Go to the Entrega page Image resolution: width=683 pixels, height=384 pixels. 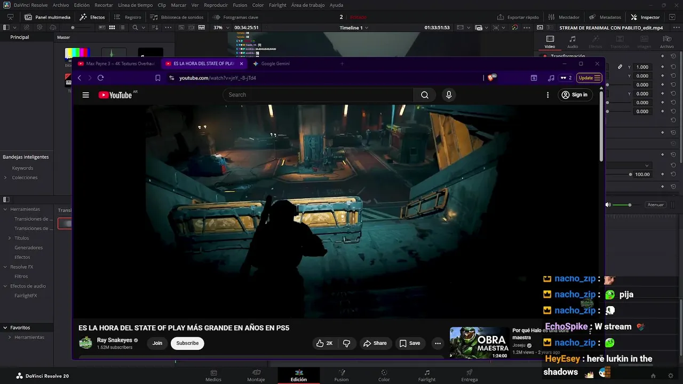pyautogui.click(x=470, y=375)
